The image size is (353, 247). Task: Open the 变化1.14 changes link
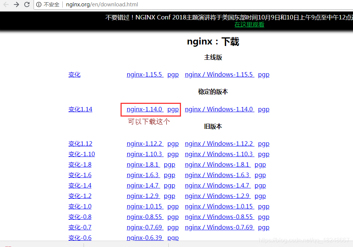point(80,109)
